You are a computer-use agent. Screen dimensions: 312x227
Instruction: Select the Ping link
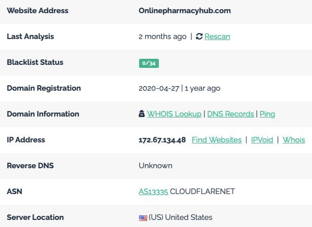pyautogui.click(x=267, y=114)
